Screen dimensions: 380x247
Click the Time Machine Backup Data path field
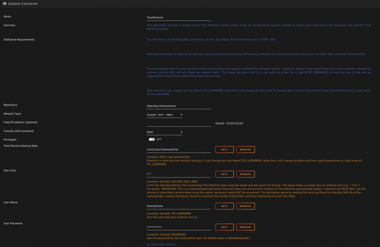click(179, 150)
